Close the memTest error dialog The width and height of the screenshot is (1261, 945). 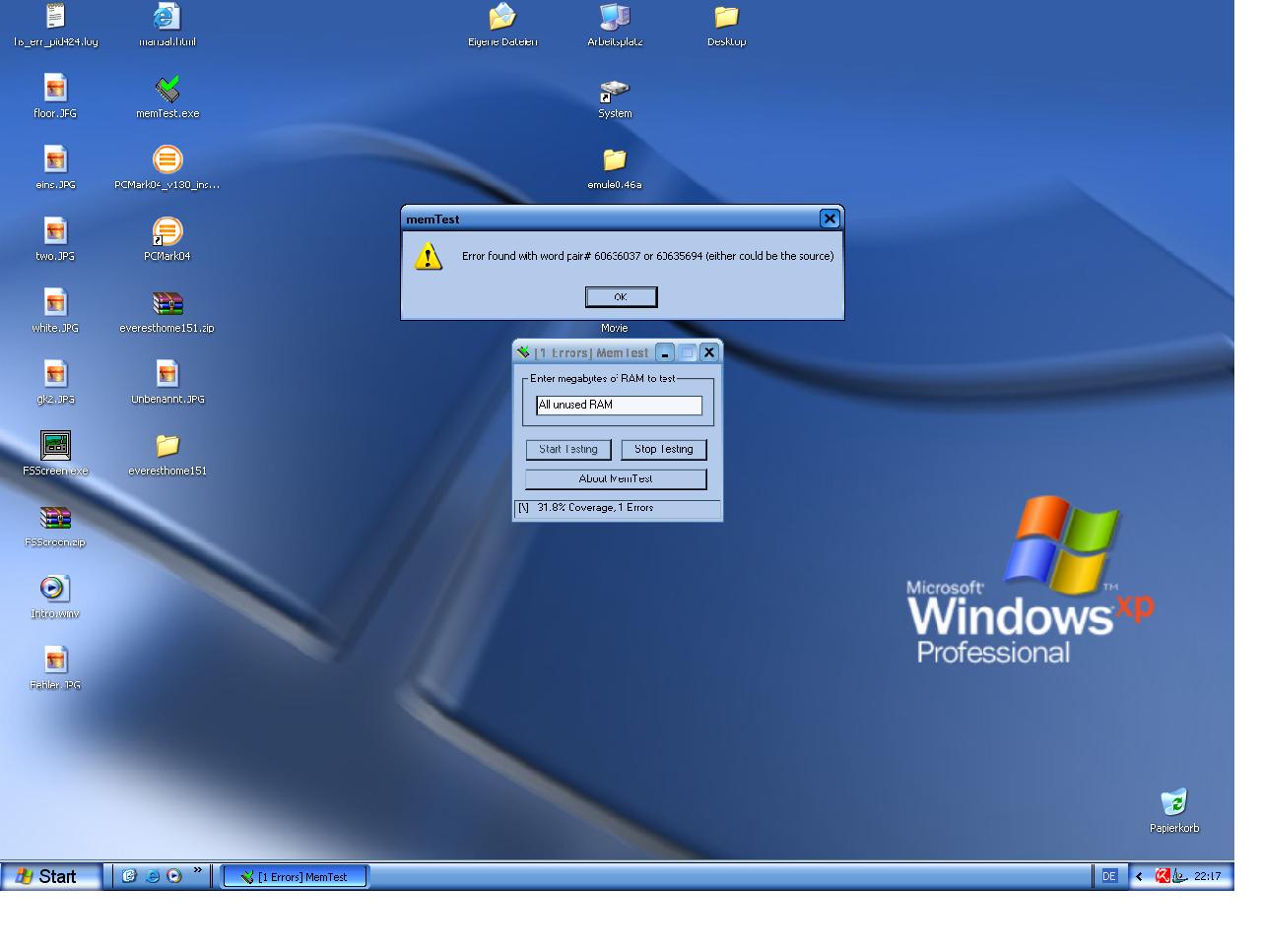click(830, 219)
